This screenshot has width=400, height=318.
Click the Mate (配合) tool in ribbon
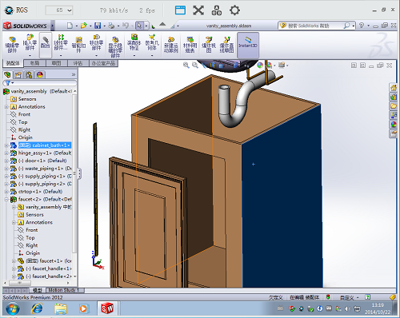click(x=46, y=45)
